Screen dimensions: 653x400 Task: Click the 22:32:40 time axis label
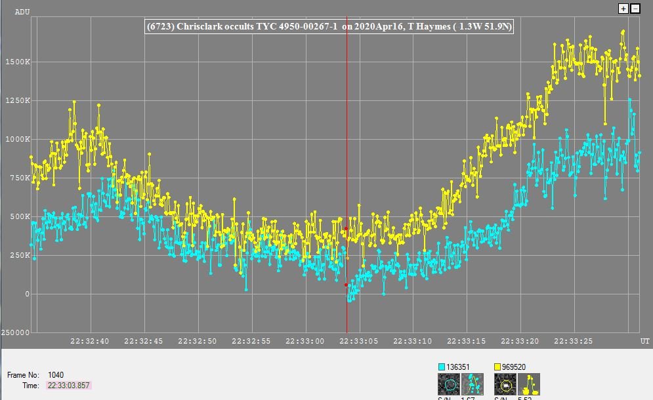pos(89,341)
